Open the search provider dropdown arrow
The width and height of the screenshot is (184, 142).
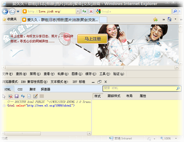180,11
